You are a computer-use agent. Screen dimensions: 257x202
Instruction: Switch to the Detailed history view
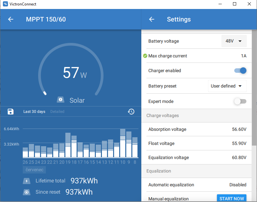tap(57, 112)
